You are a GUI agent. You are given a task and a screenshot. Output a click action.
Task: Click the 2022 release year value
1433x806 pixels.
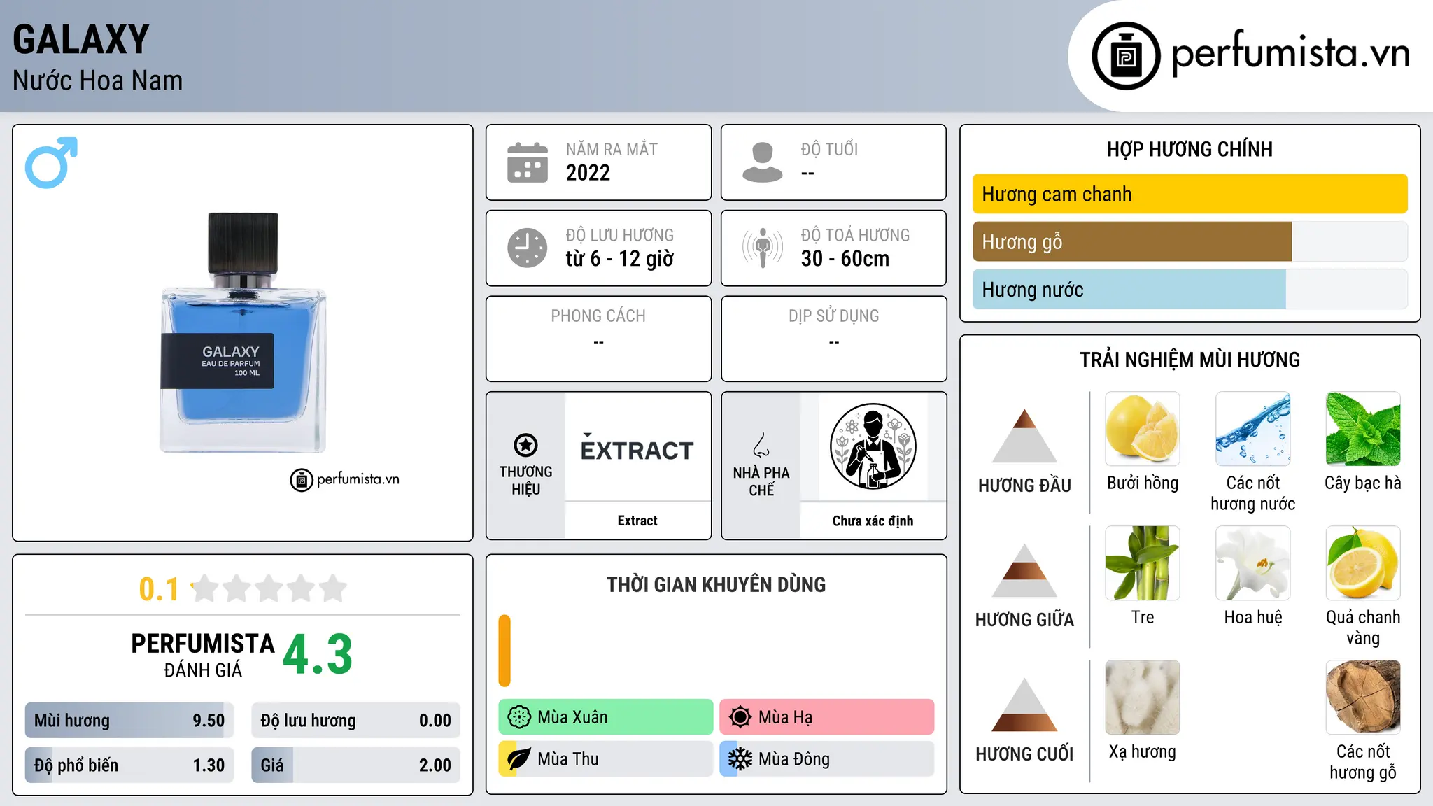click(588, 173)
